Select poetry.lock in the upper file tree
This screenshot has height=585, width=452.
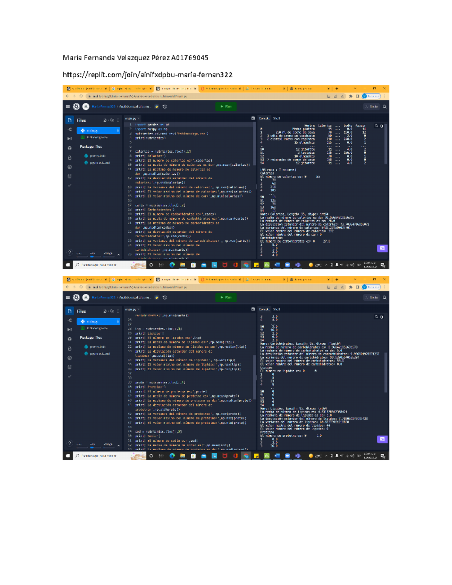pyautogui.click(x=95, y=156)
